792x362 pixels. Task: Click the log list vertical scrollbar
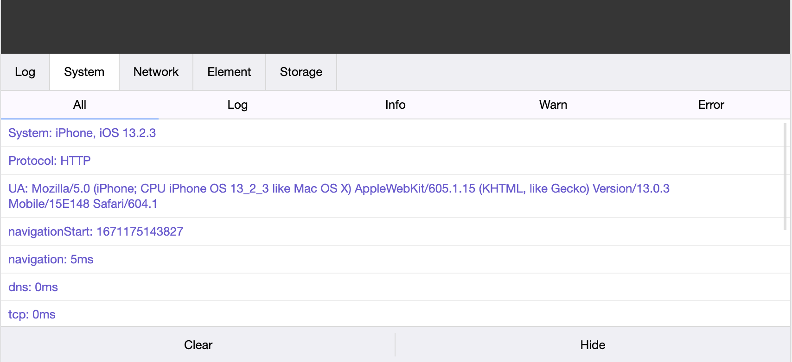(785, 176)
